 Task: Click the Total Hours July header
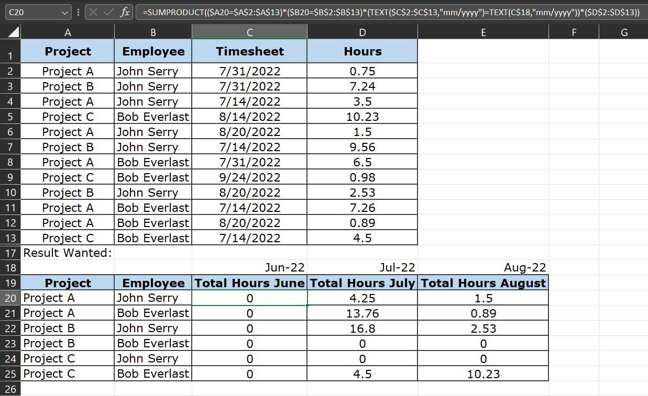pyautogui.click(x=363, y=283)
